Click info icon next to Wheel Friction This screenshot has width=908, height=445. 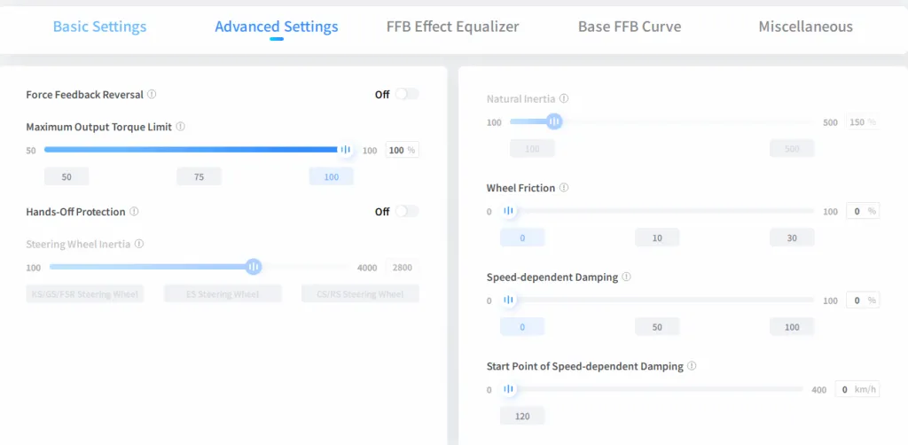[564, 188]
